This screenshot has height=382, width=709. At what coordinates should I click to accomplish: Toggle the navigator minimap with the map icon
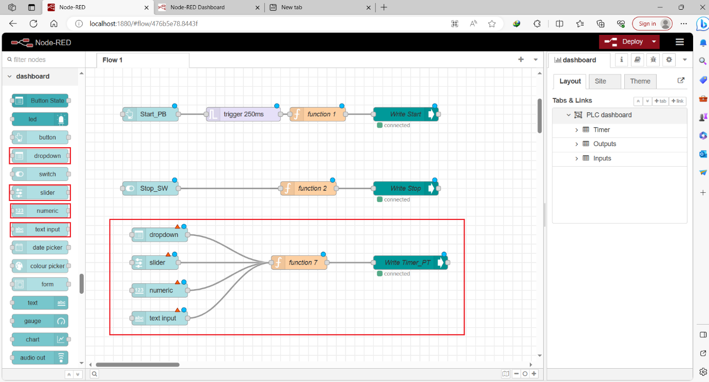pos(506,374)
